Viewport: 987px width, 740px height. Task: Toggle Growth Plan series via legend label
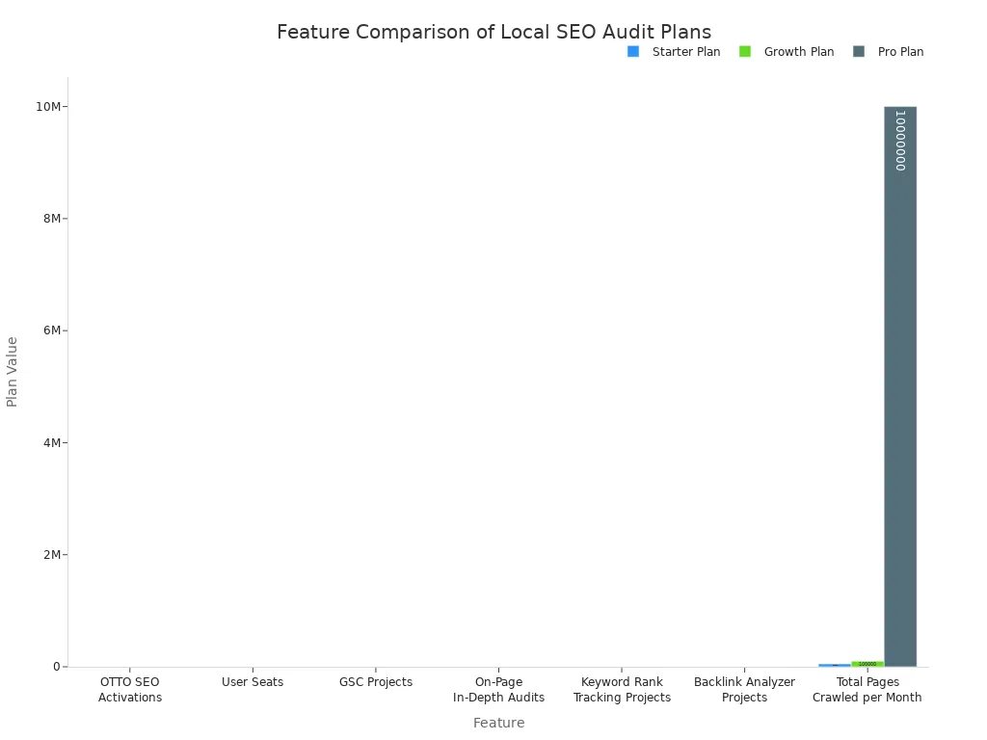[798, 52]
